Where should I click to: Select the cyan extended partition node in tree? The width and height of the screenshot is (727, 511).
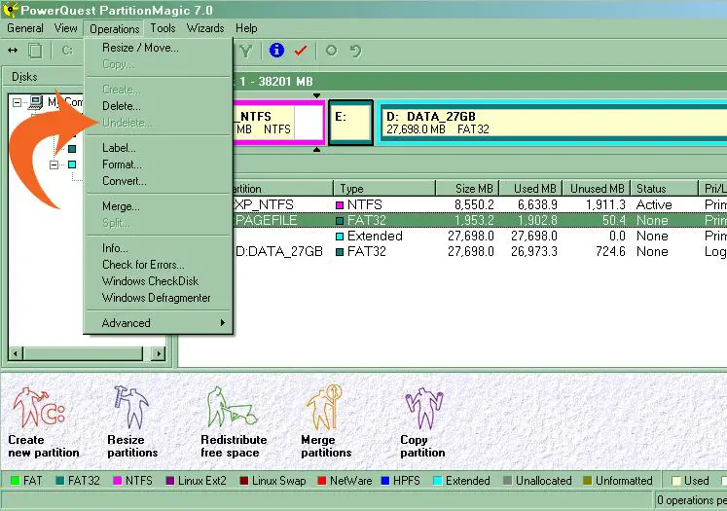click(x=72, y=164)
